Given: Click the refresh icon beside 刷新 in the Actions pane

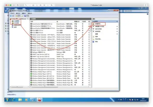Looking at the screenshot, I should pyautogui.click(x=93, y=37).
